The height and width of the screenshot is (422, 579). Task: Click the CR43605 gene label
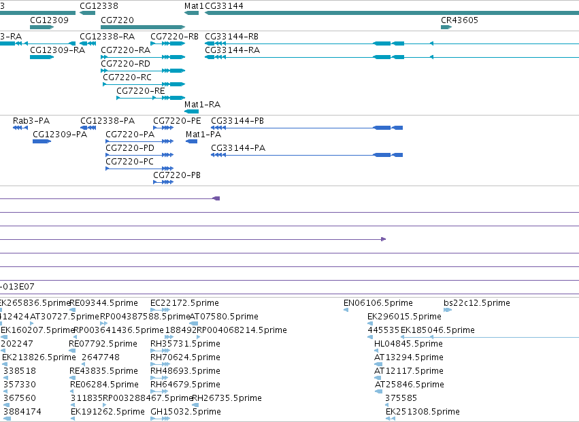(459, 20)
